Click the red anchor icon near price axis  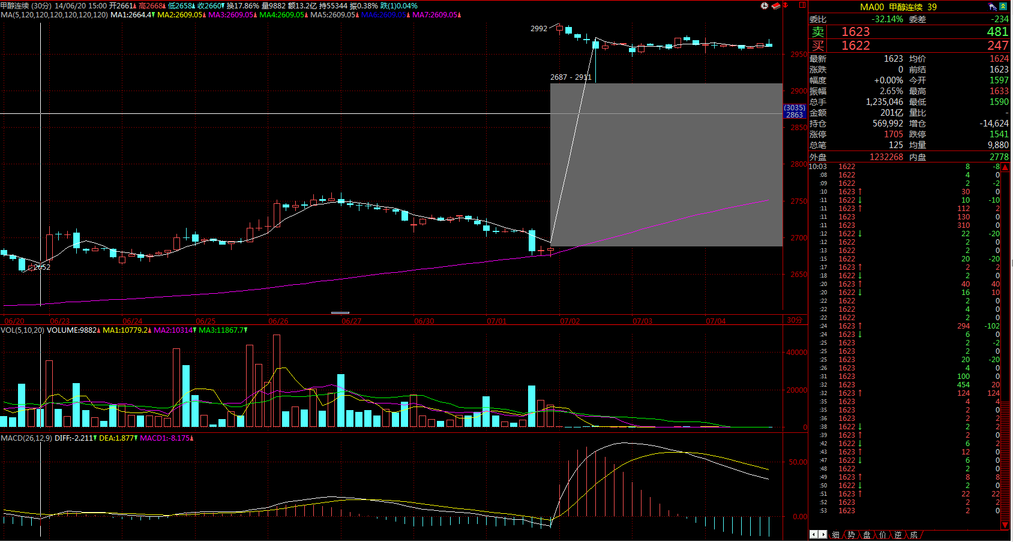[x=786, y=5]
